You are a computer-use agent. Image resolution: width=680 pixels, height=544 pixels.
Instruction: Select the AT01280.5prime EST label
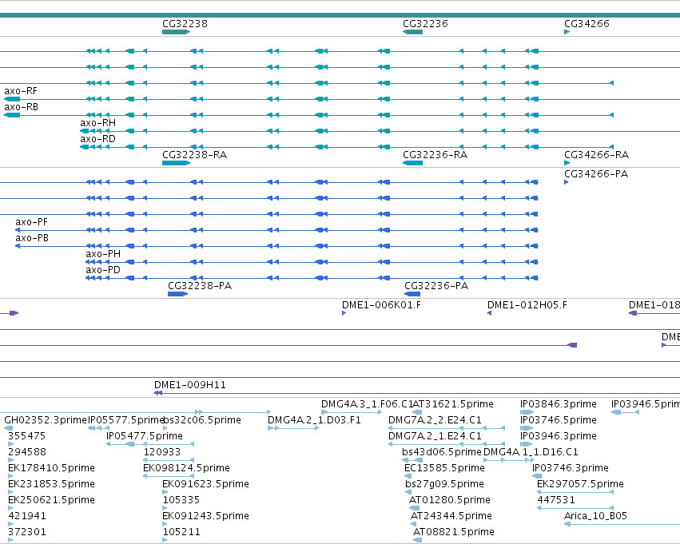[x=449, y=500]
